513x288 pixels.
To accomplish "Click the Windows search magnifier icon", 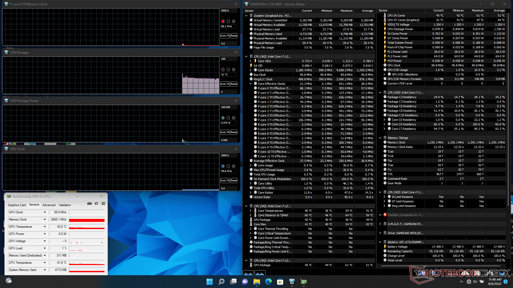I will pos(221,281).
